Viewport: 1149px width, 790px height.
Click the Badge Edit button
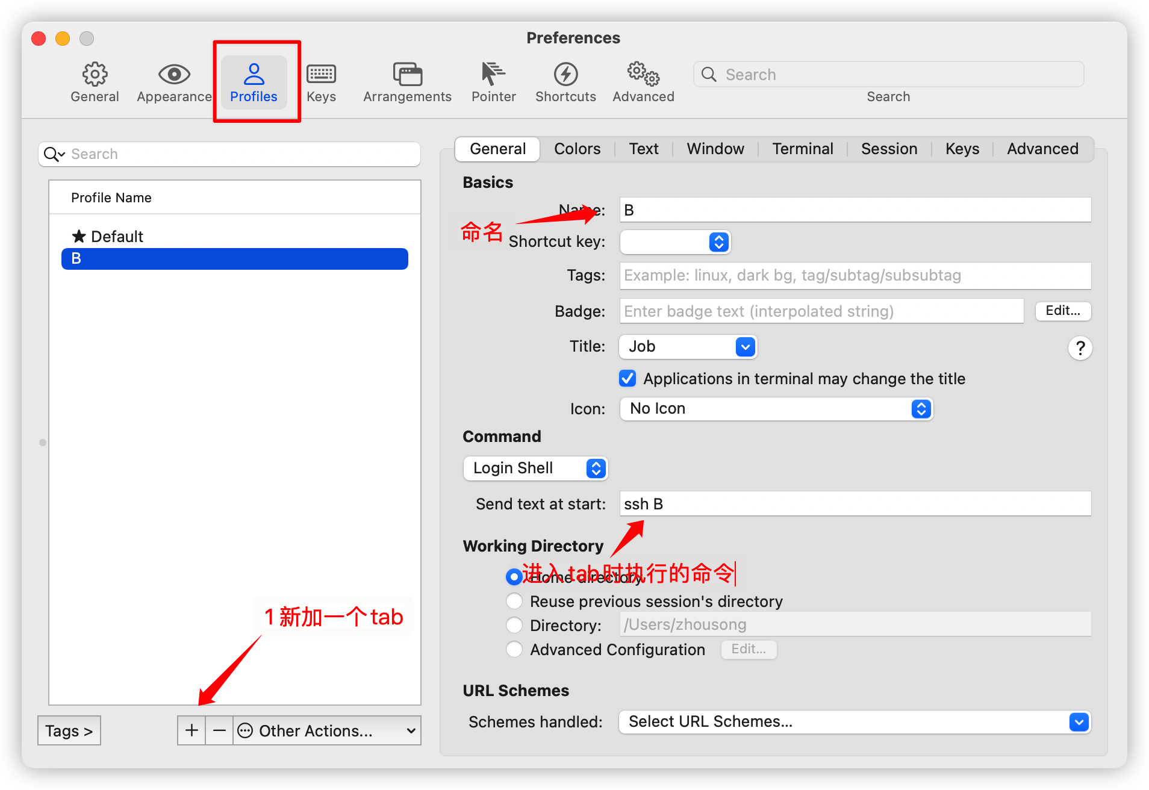tap(1063, 311)
